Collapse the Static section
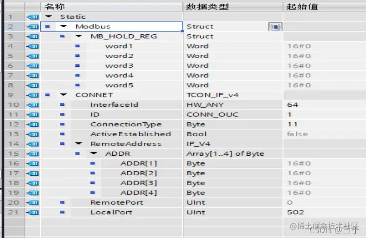The image size is (366, 238). [x=49, y=16]
